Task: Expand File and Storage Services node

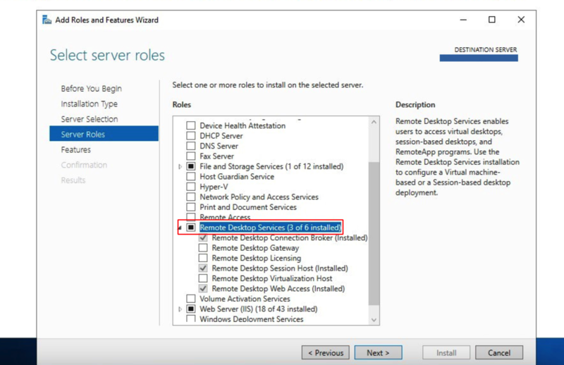Action: (x=180, y=166)
